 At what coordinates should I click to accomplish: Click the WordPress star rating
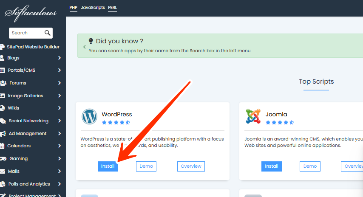116,123
